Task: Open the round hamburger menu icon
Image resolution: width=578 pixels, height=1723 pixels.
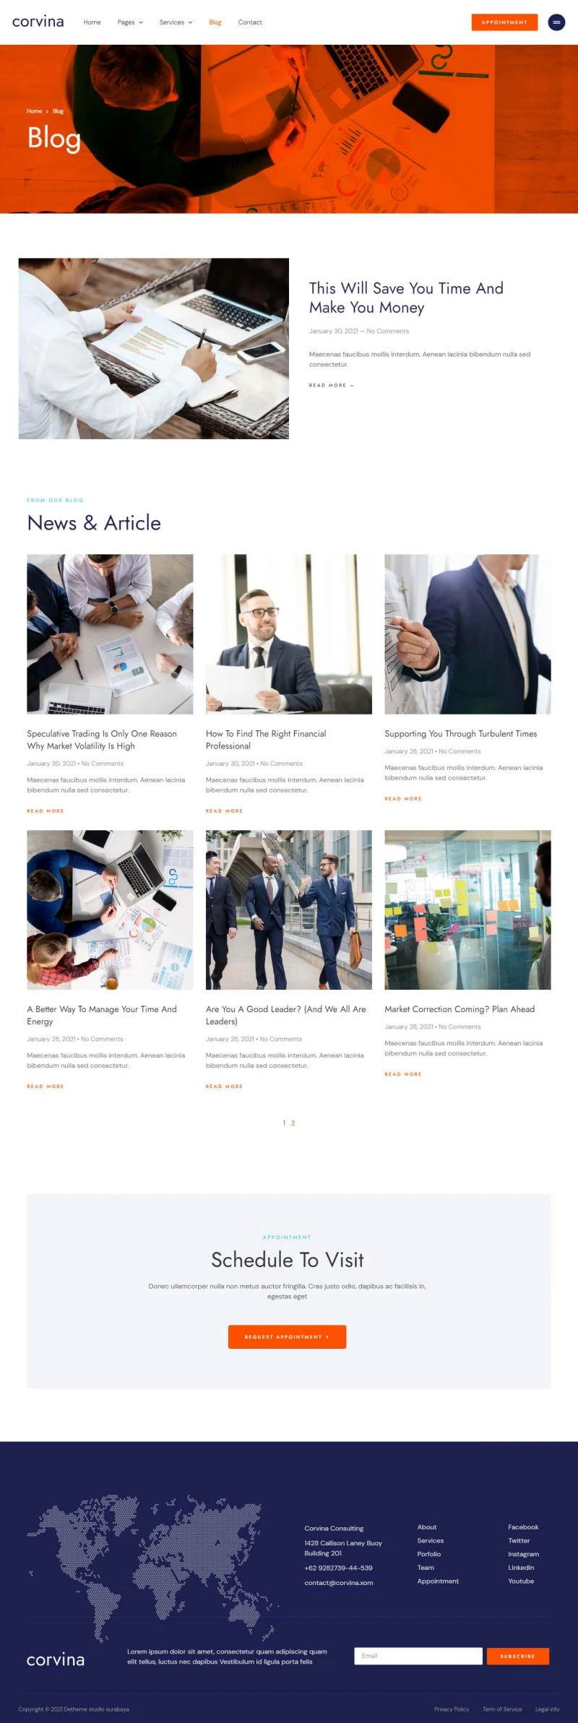Action: click(x=556, y=22)
